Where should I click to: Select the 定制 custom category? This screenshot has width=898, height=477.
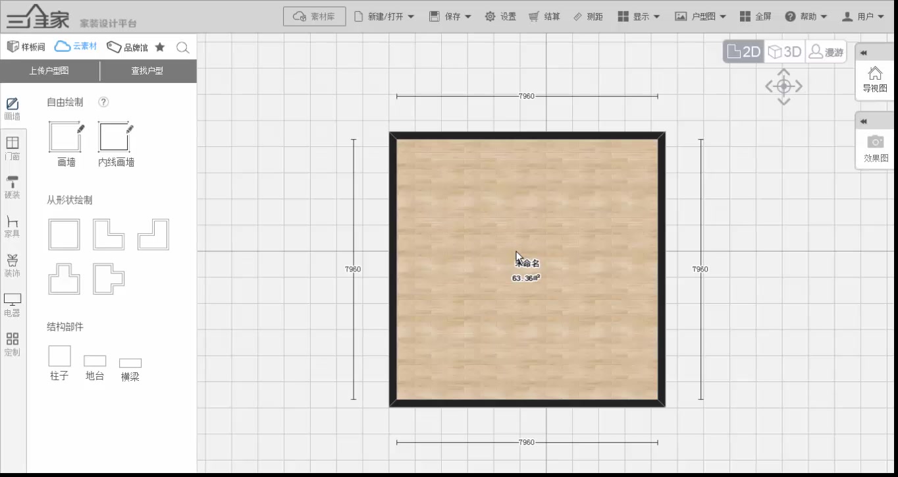pos(13,345)
